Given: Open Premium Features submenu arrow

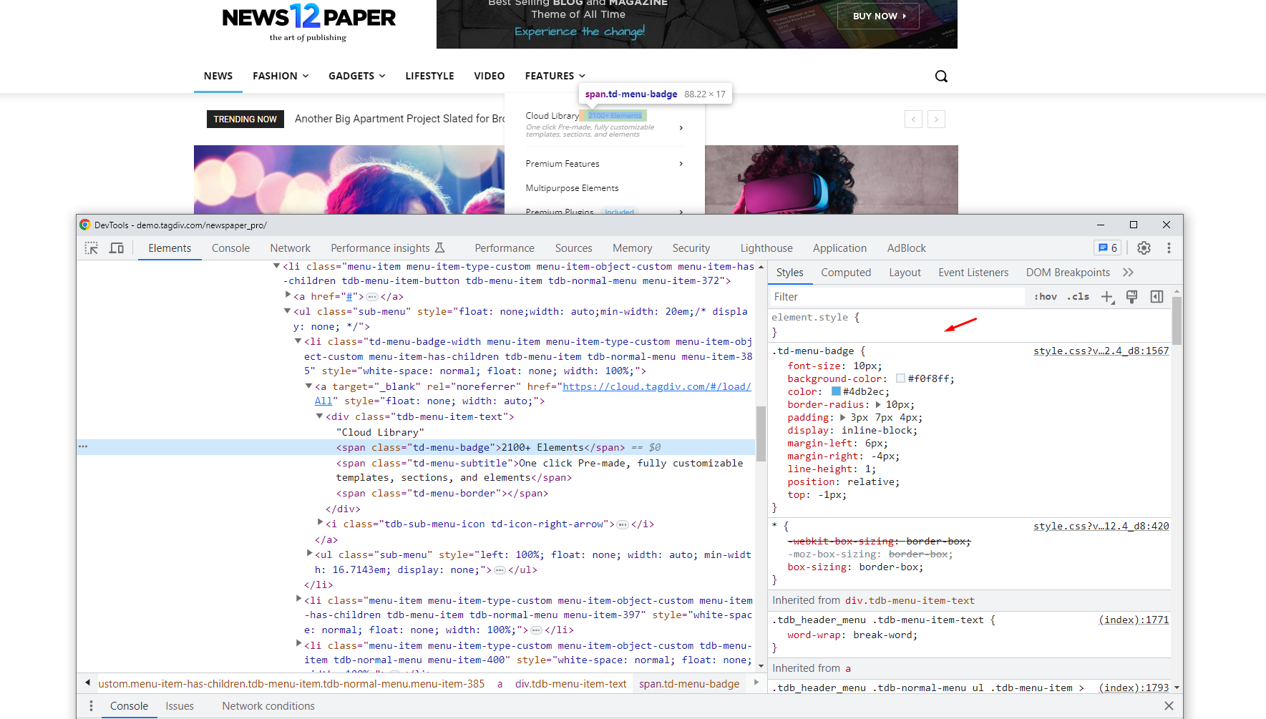Looking at the screenshot, I should click(x=681, y=164).
